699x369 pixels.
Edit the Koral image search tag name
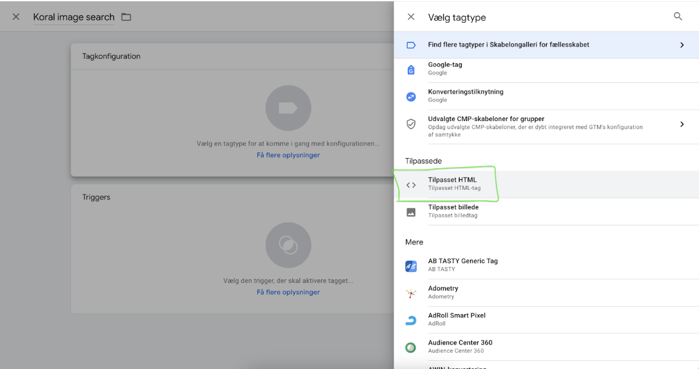[x=73, y=17]
